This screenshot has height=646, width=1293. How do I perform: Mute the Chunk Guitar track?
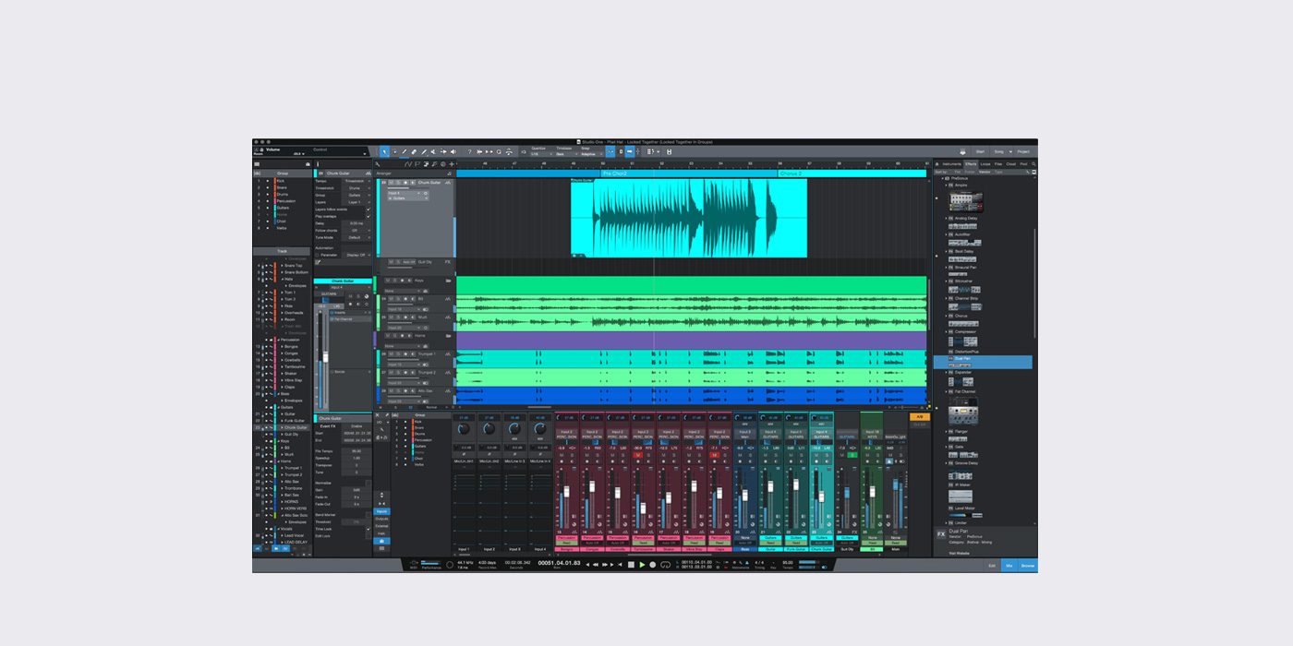(x=392, y=183)
